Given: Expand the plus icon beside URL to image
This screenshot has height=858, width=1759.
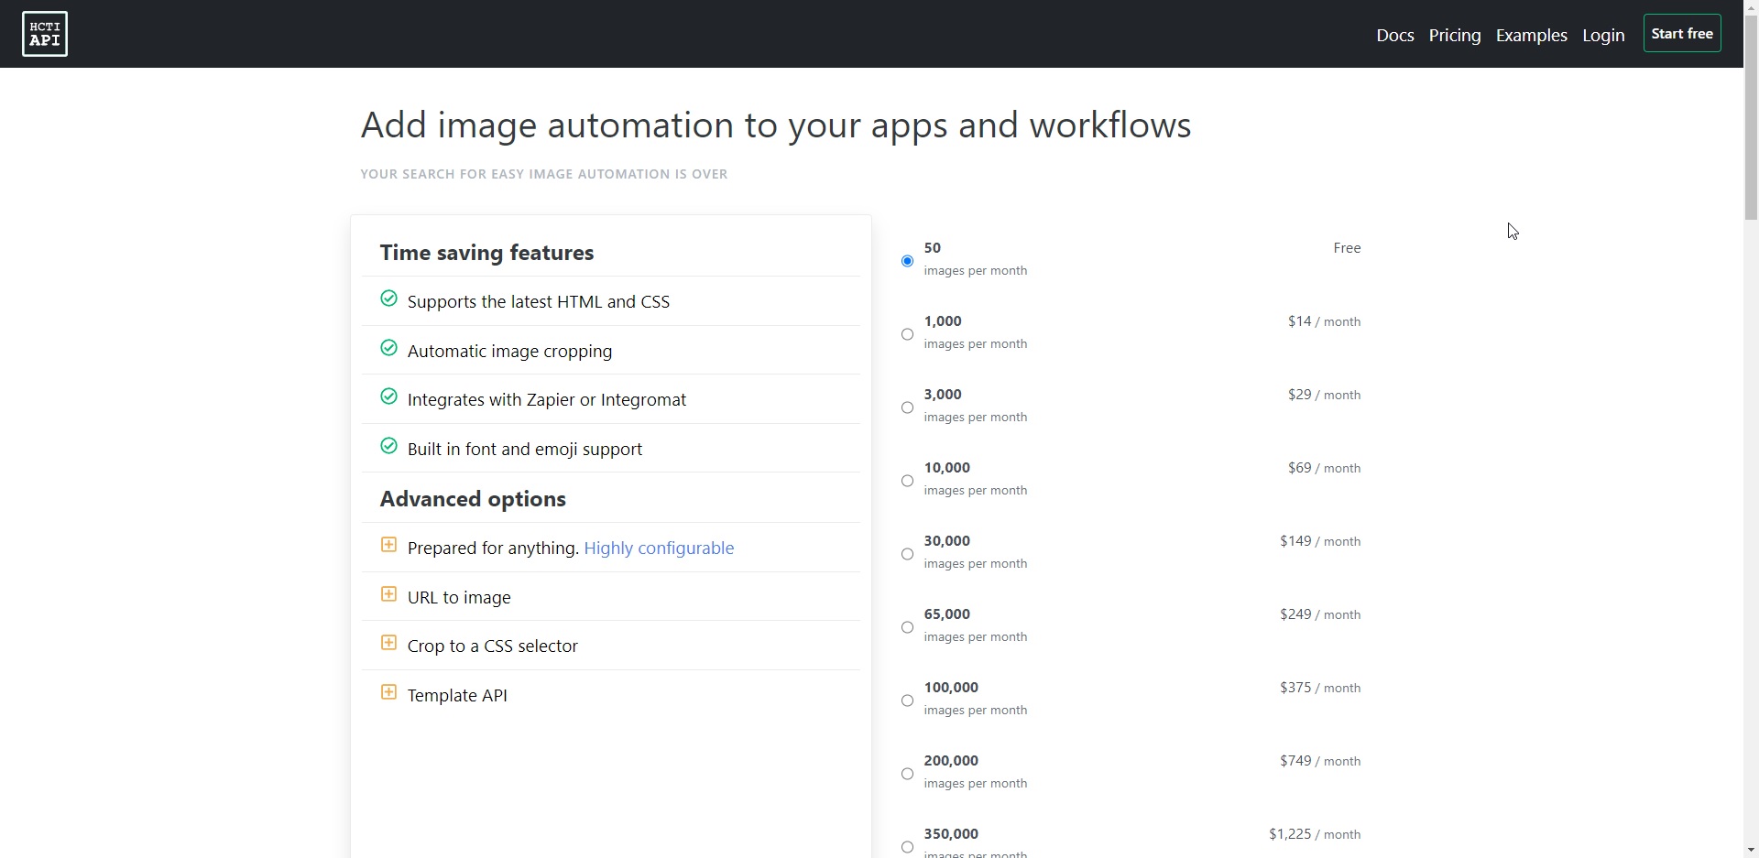Looking at the screenshot, I should click(x=388, y=594).
